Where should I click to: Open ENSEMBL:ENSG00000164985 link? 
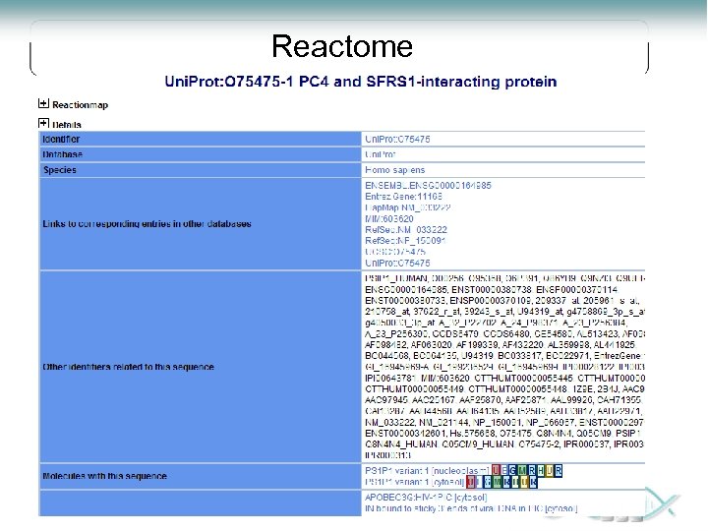pos(428,186)
